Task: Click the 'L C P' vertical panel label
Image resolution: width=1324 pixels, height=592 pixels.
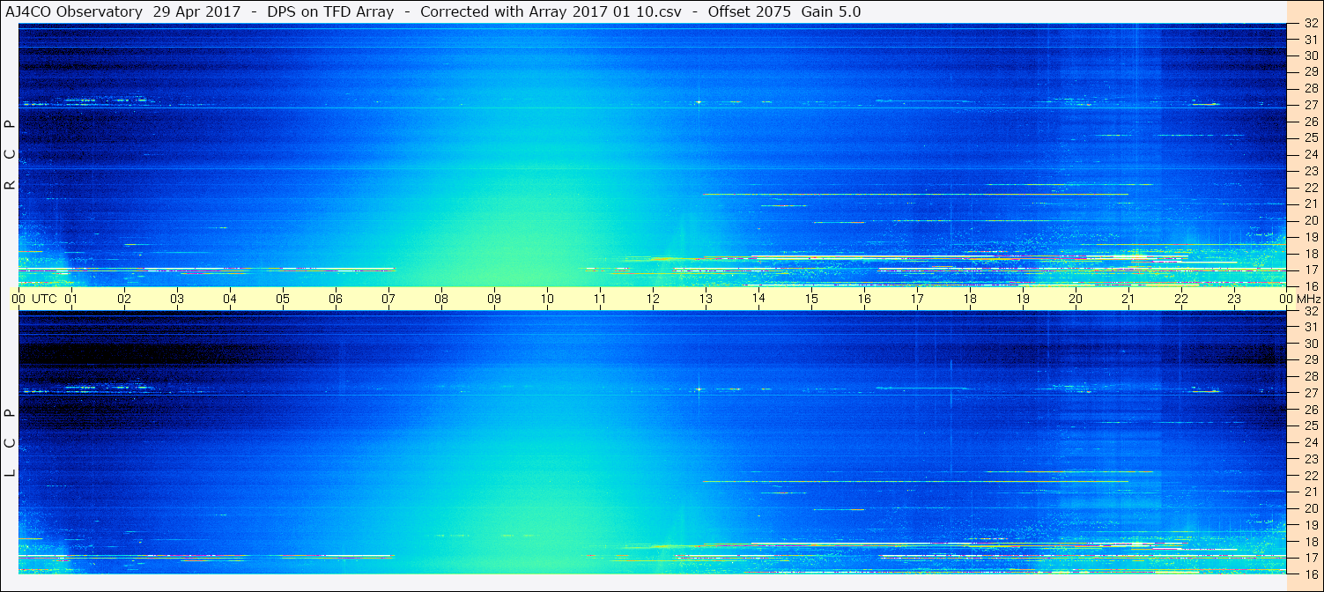Action: (x=10, y=442)
